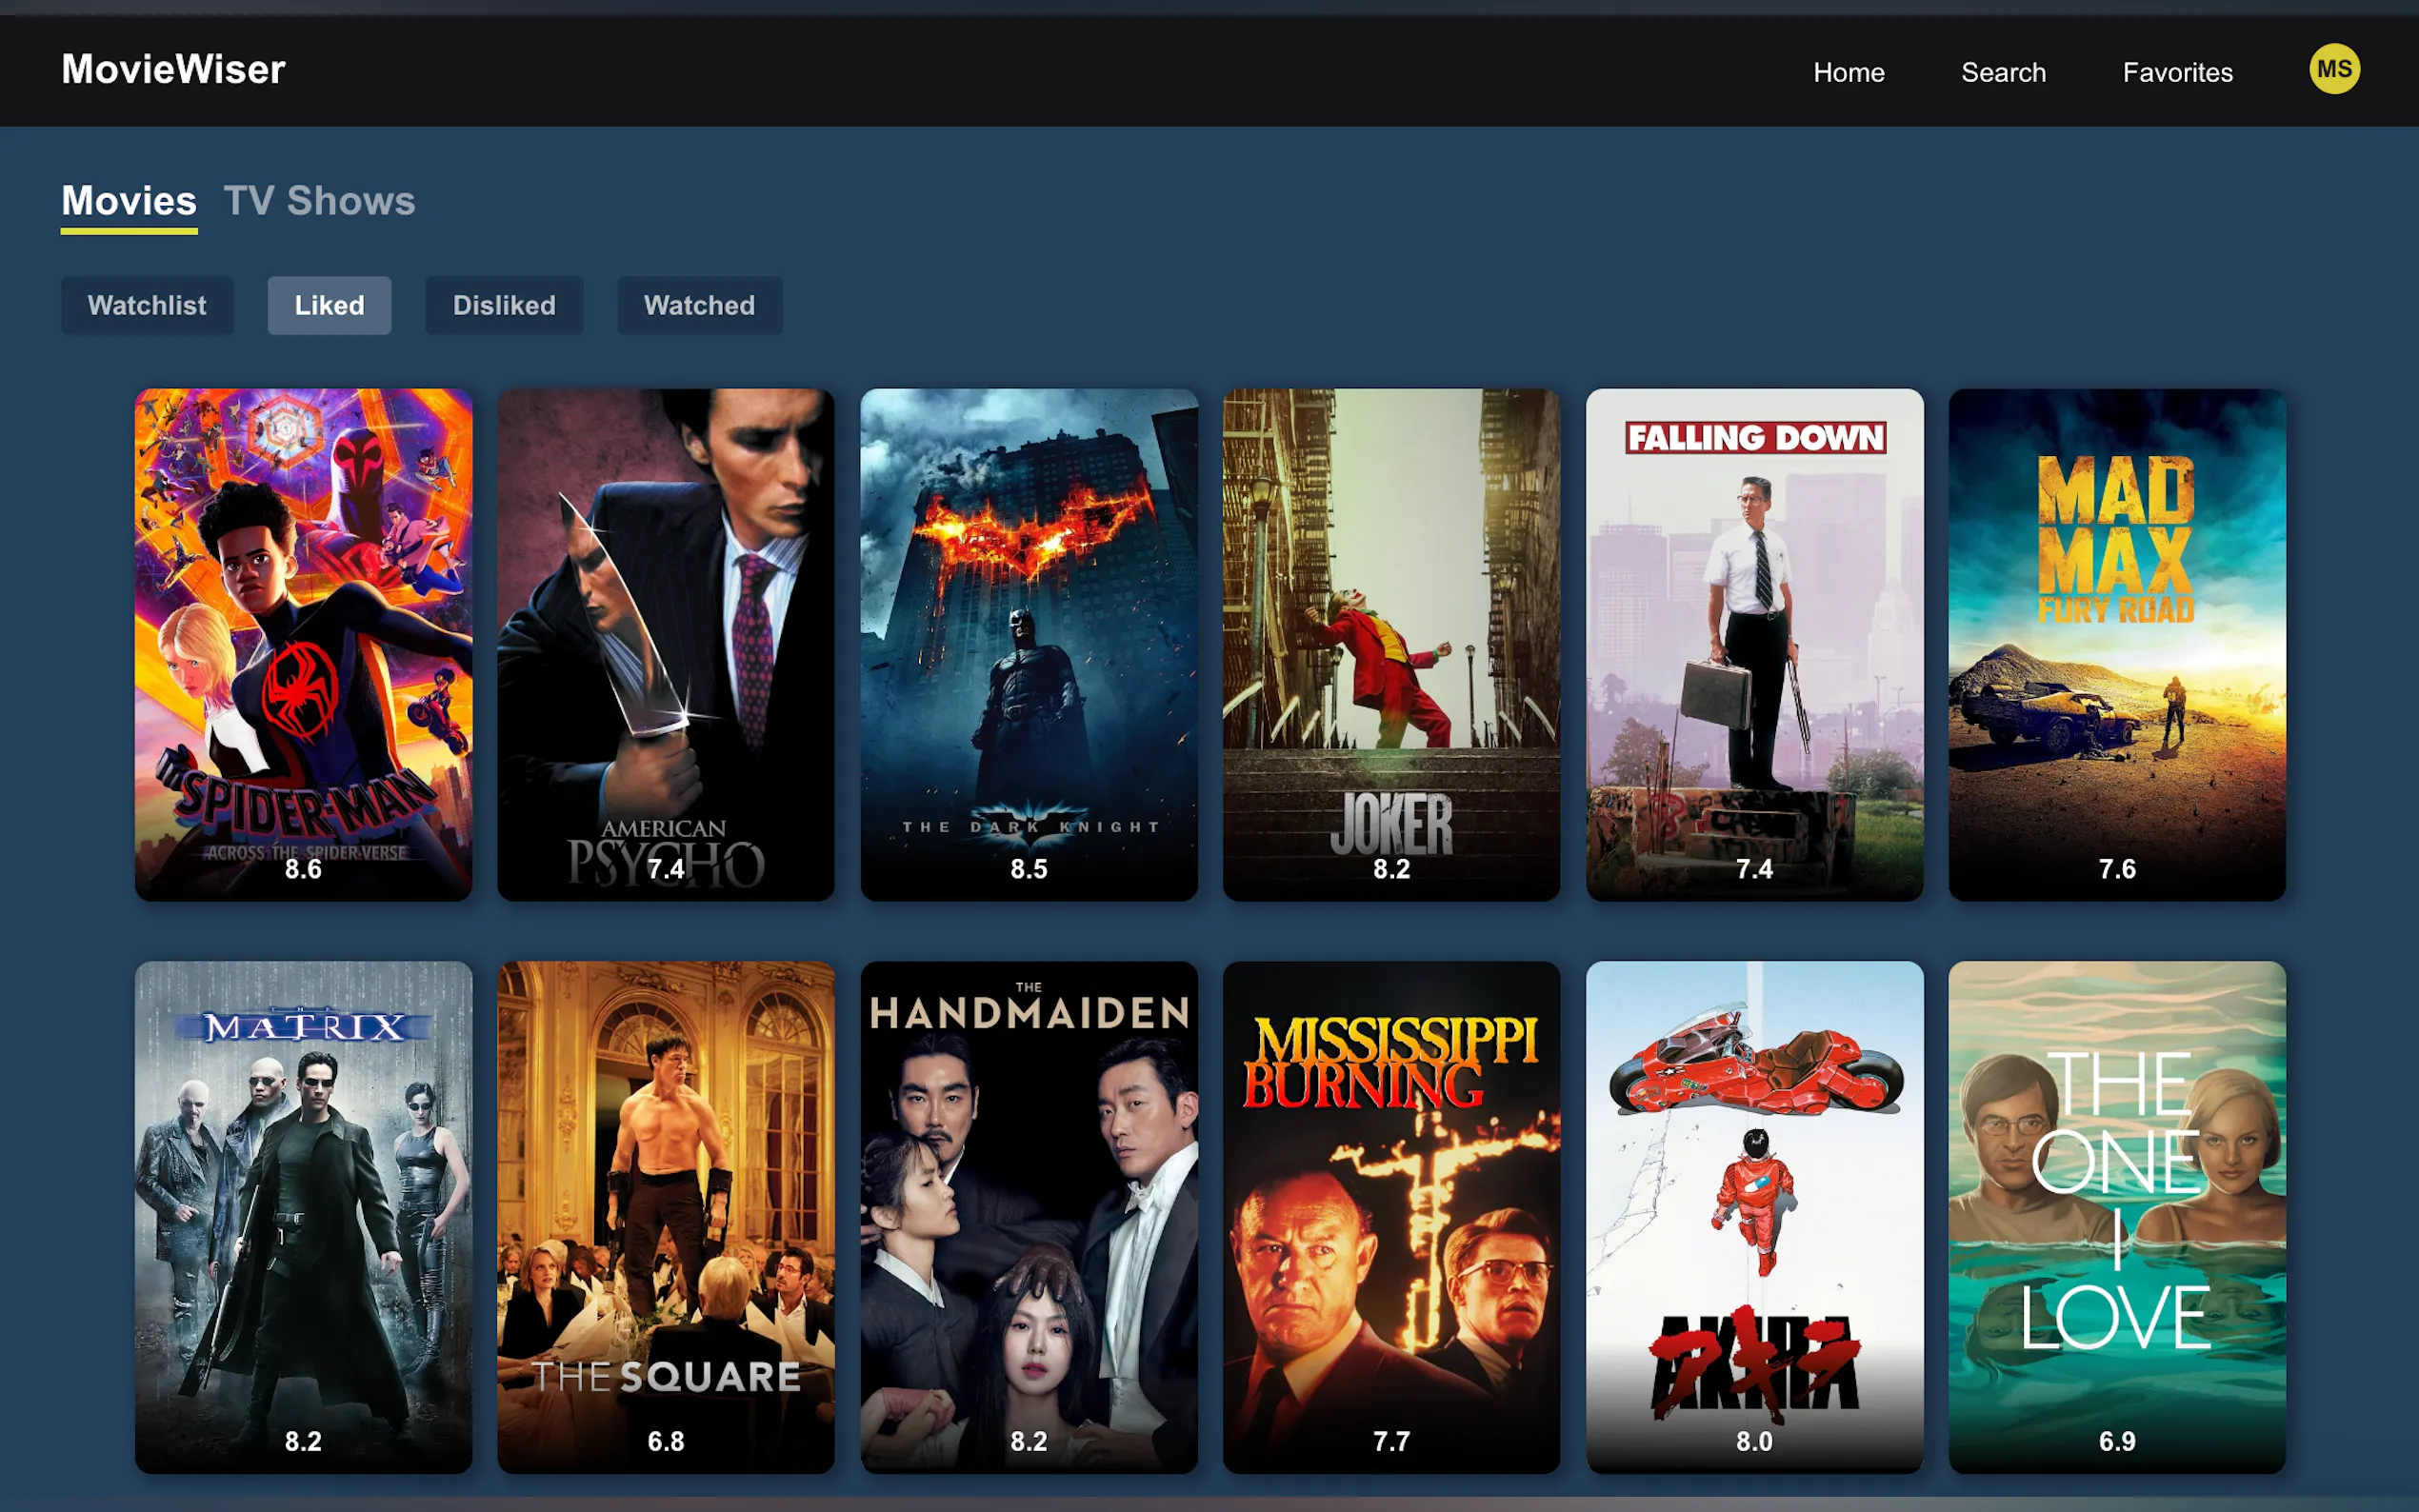Open Mad Max Fury Road card
The image size is (2419, 1512).
[x=2117, y=644]
